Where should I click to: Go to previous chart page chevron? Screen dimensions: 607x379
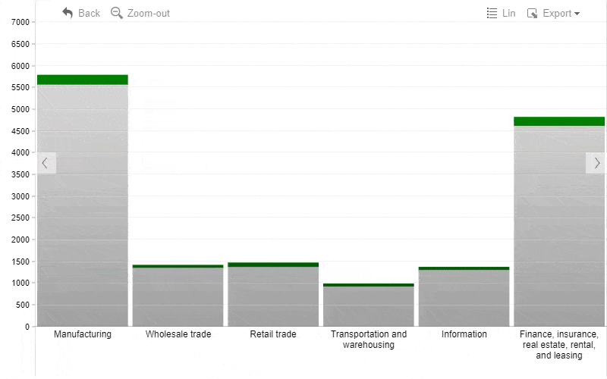(46, 163)
